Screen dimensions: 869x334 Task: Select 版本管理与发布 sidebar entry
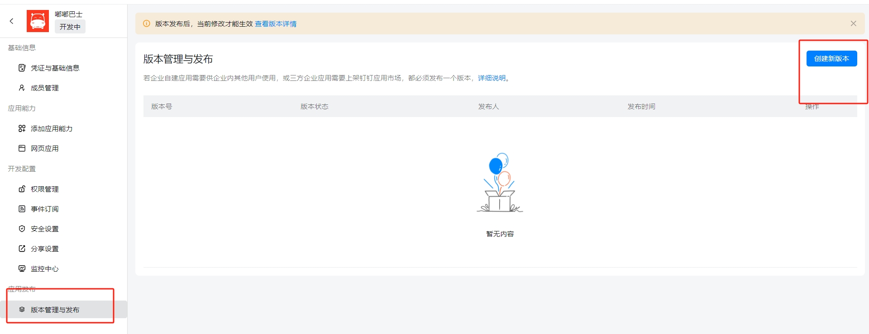pos(63,310)
